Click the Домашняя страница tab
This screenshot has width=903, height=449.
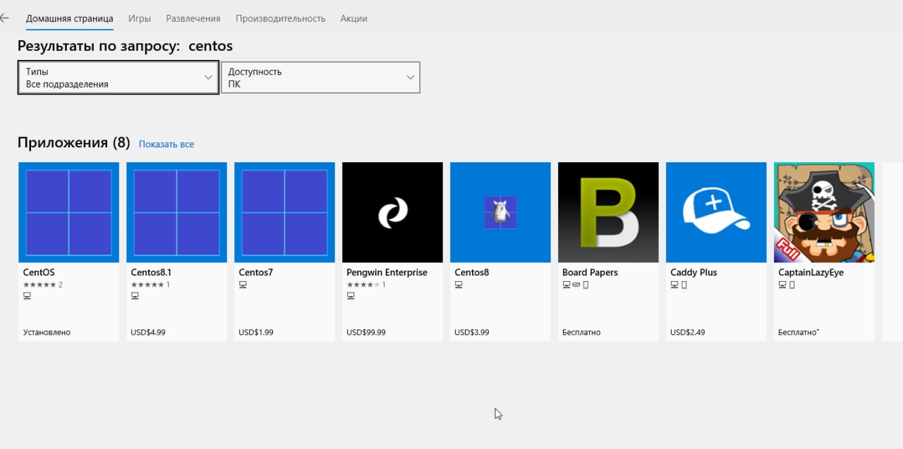(x=69, y=18)
